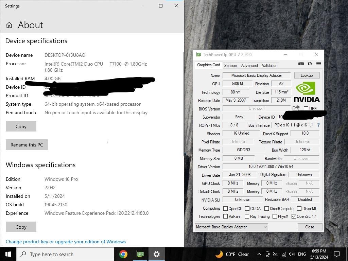
Task: Switch to the Validation tab
Action: [x=269, y=66]
